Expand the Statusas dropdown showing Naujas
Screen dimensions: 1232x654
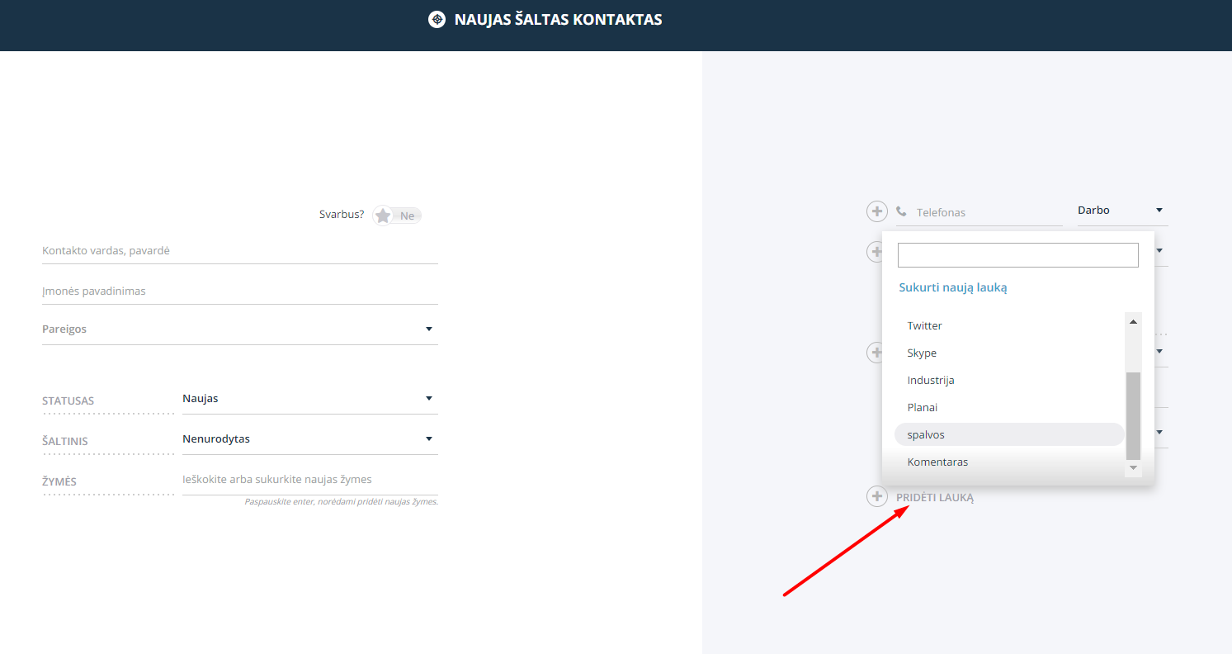[x=309, y=398]
